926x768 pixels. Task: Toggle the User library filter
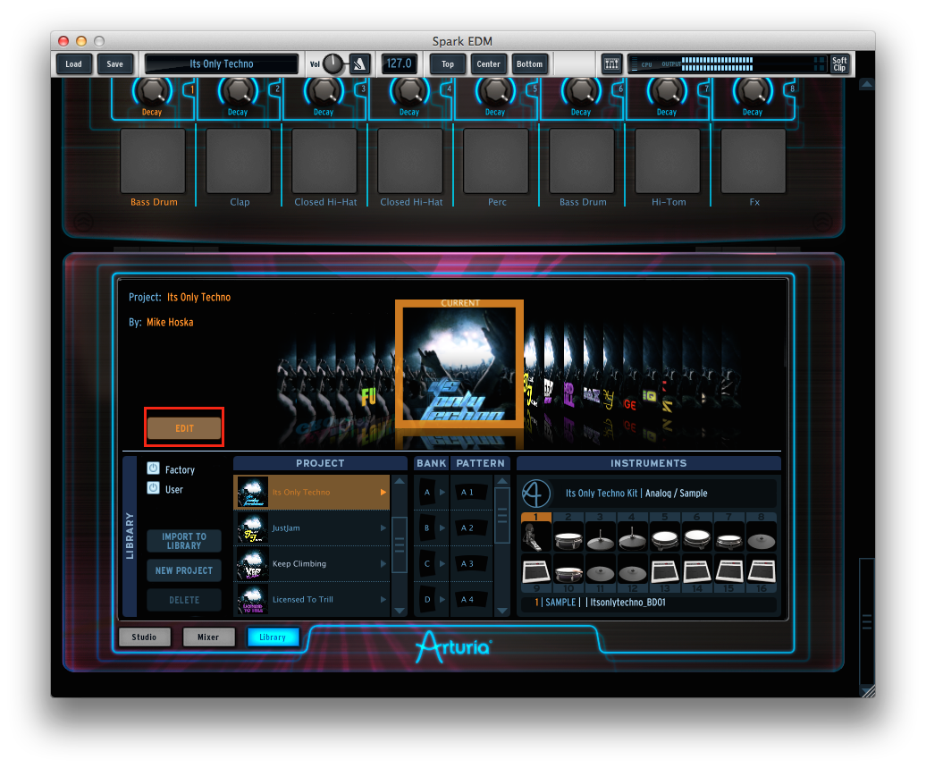point(153,488)
